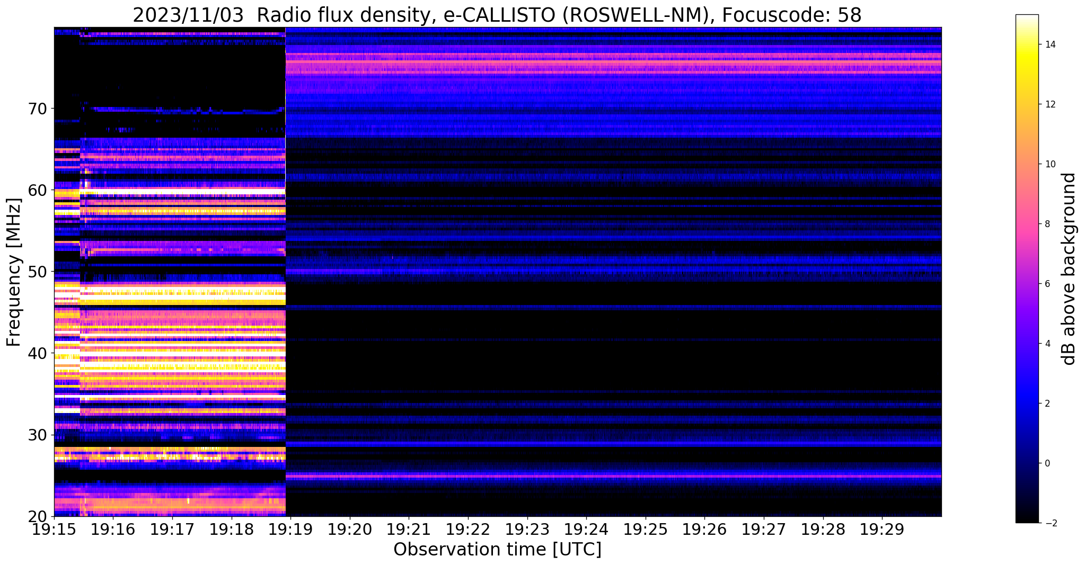
Task: Click the 19:29 time tick label
Action: (882, 530)
